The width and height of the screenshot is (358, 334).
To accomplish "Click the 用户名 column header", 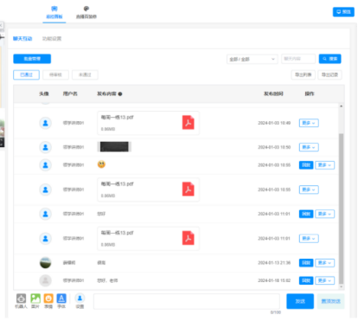I will tap(70, 94).
